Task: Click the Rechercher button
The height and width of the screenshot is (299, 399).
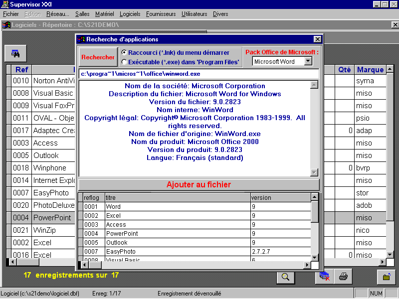Action: coord(98,57)
